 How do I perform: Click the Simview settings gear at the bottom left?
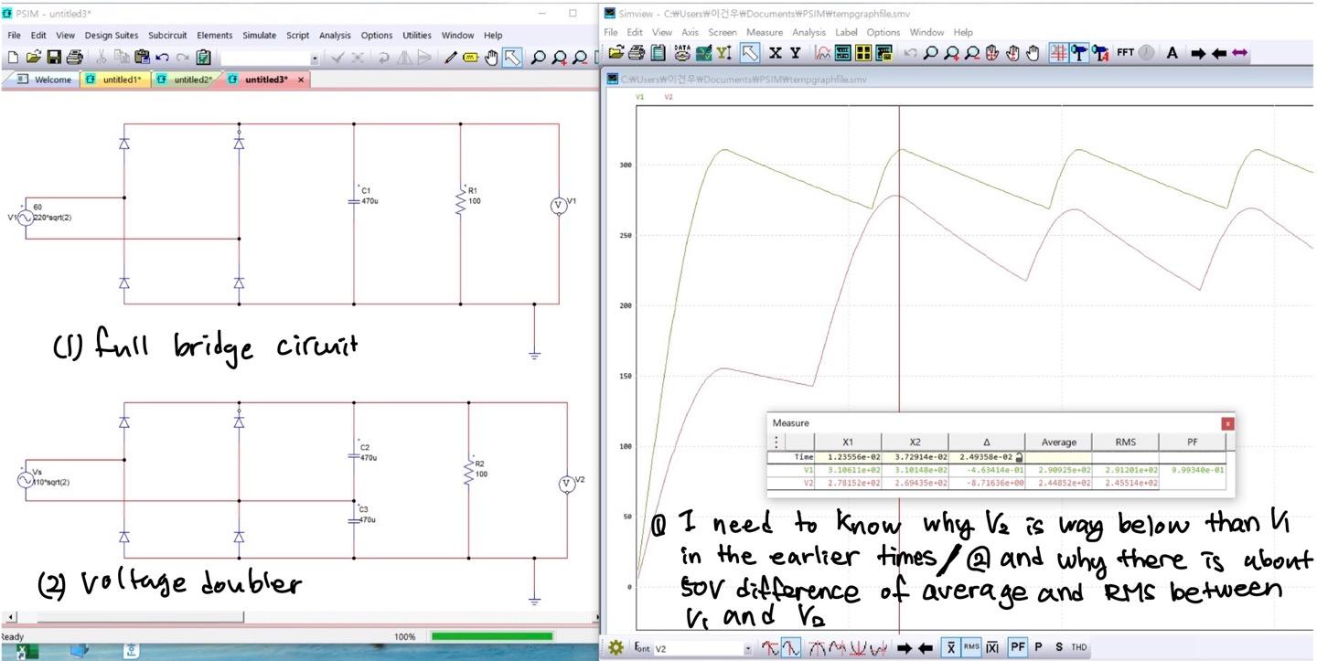pyautogui.click(x=616, y=647)
